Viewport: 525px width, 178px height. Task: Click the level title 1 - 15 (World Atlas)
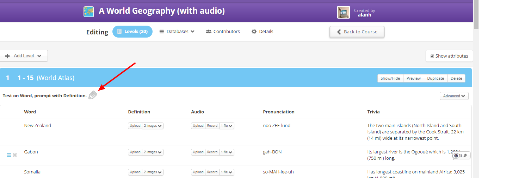tap(46, 78)
